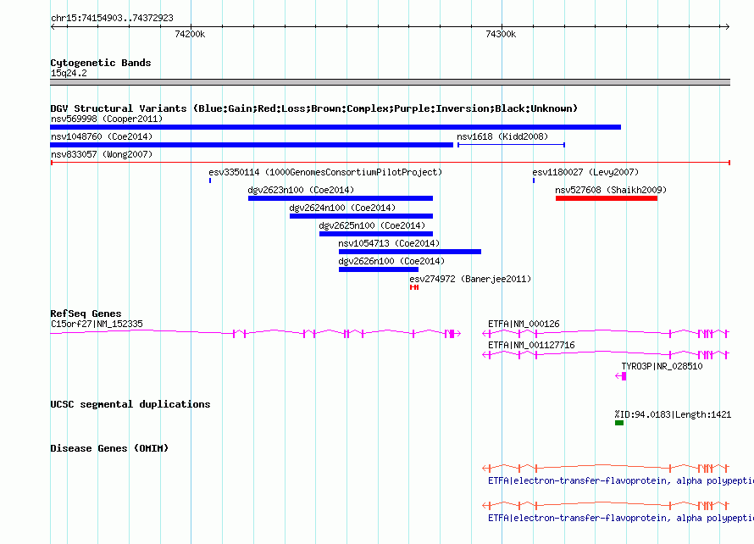Viewport: 754px width, 544px height.
Task: Click the C15orf27|NM_152335 label text
Action: (97, 325)
